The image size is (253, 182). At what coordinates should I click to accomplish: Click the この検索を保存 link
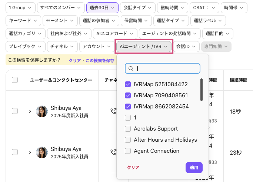[x=100, y=60]
